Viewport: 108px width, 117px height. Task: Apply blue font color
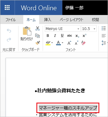[58, 43]
